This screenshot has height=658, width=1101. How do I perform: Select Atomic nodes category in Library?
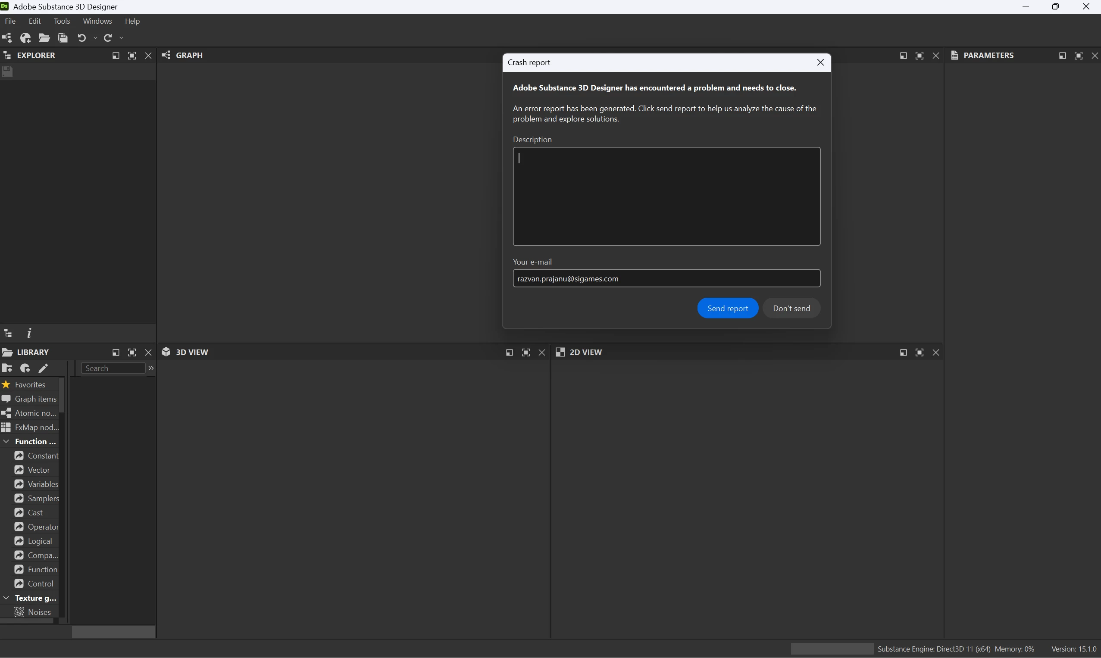tap(30, 413)
